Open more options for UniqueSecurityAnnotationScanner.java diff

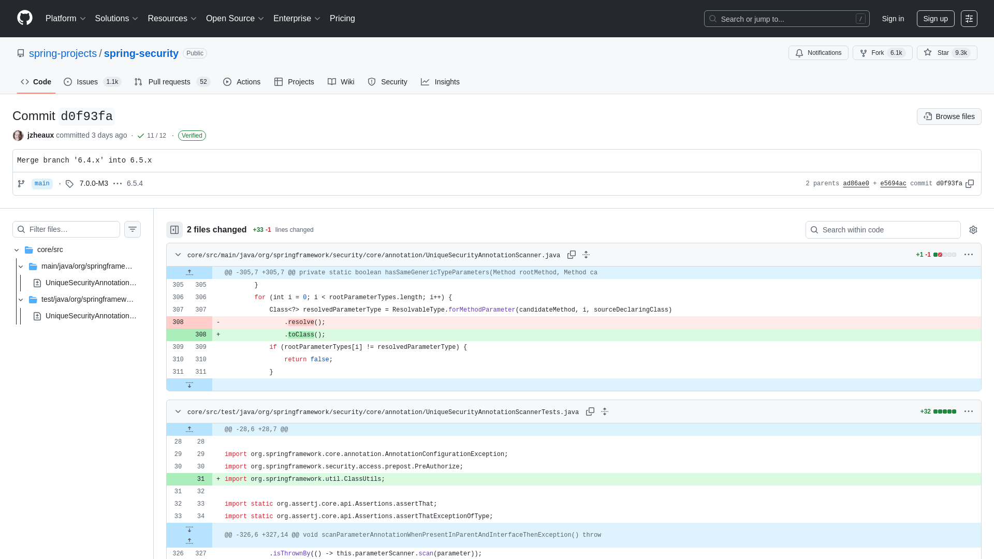(969, 255)
